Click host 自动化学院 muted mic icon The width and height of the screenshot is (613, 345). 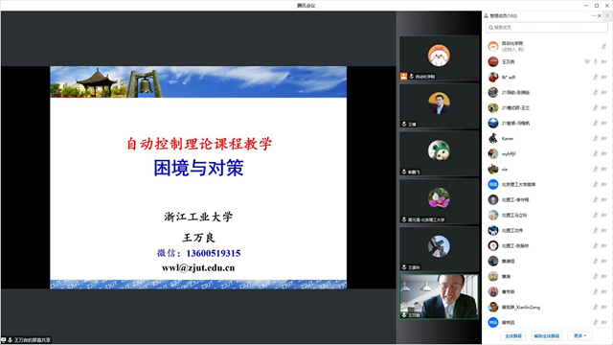click(603, 46)
